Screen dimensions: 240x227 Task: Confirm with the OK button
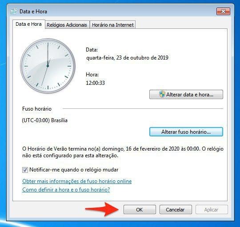(x=140, y=210)
